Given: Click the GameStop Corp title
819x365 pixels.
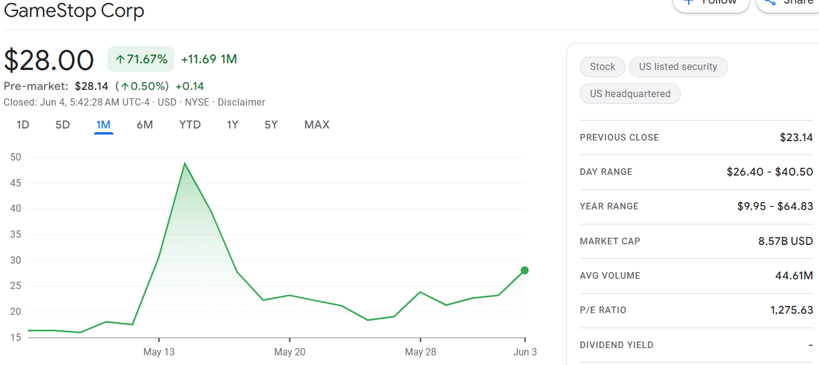Looking at the screenshot, I should click(74, 10).
